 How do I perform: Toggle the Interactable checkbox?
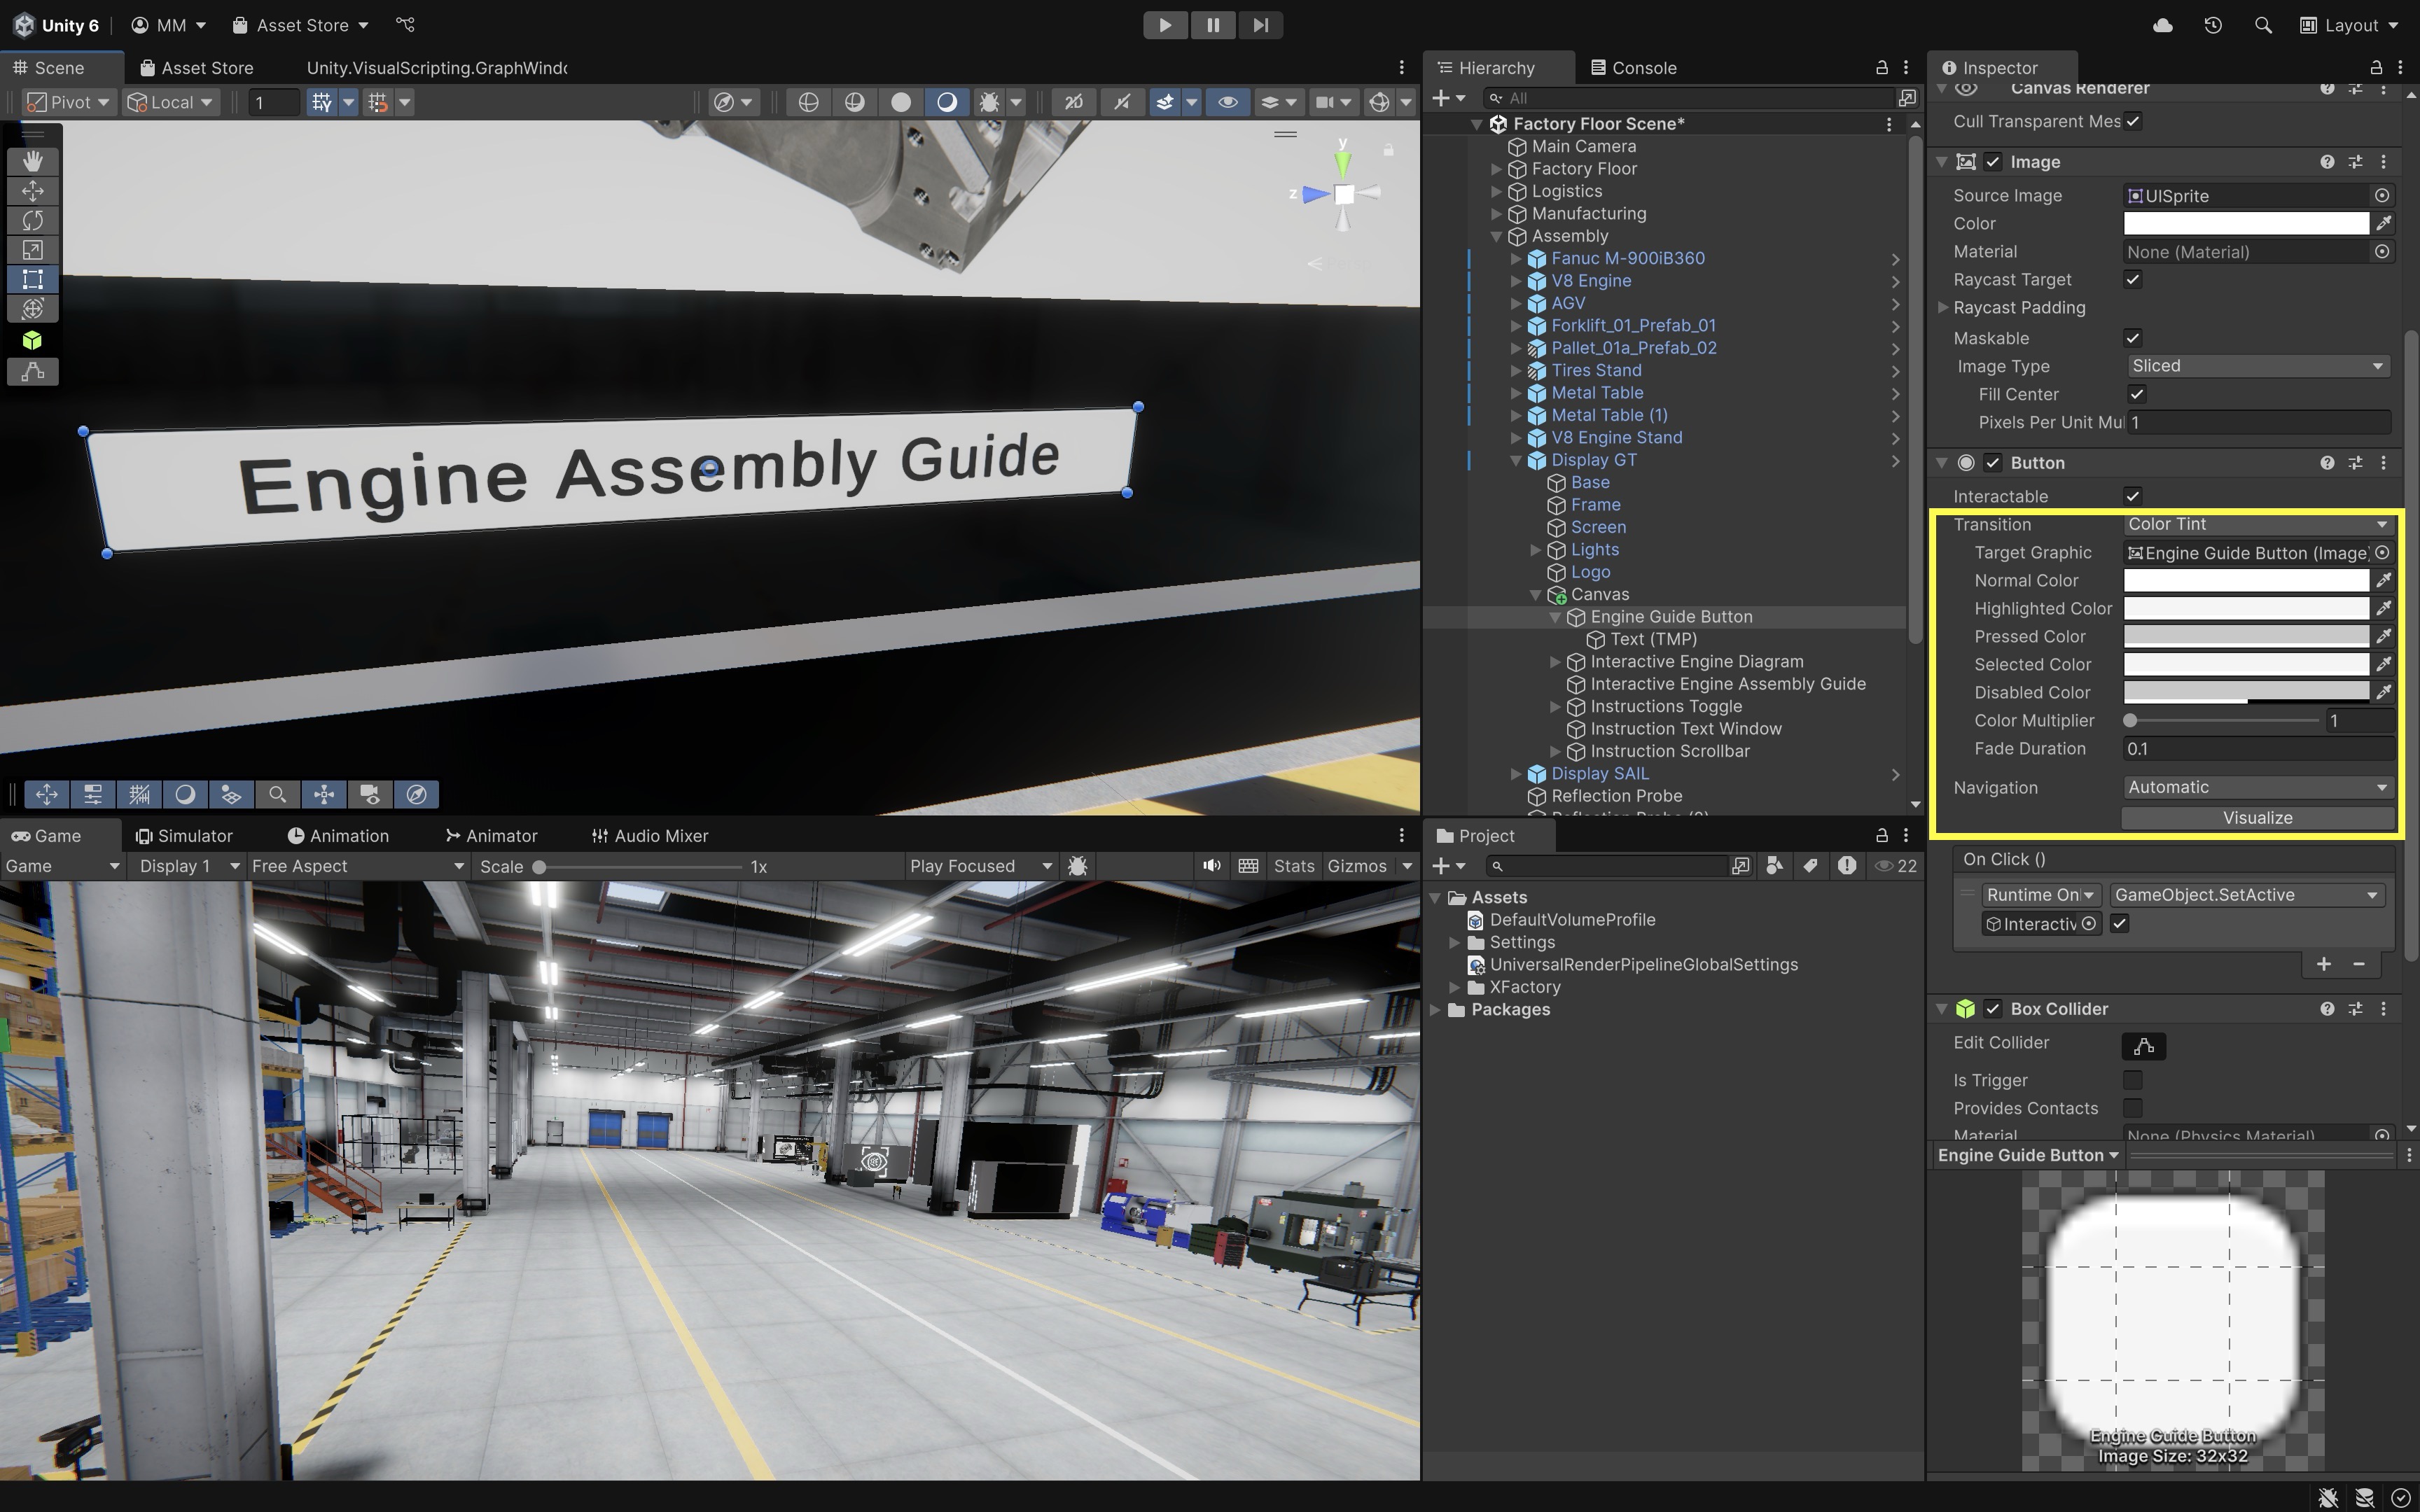point(2132,496)
